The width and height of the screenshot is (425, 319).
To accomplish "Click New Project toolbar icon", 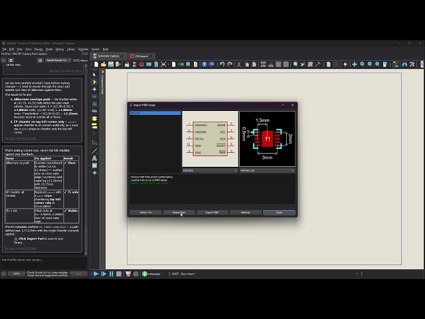I will [x=96, y=64].
